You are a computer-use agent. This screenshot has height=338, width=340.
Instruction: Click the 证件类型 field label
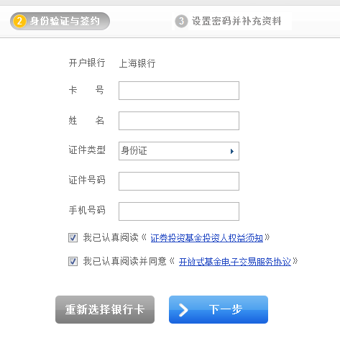point(87,150)
